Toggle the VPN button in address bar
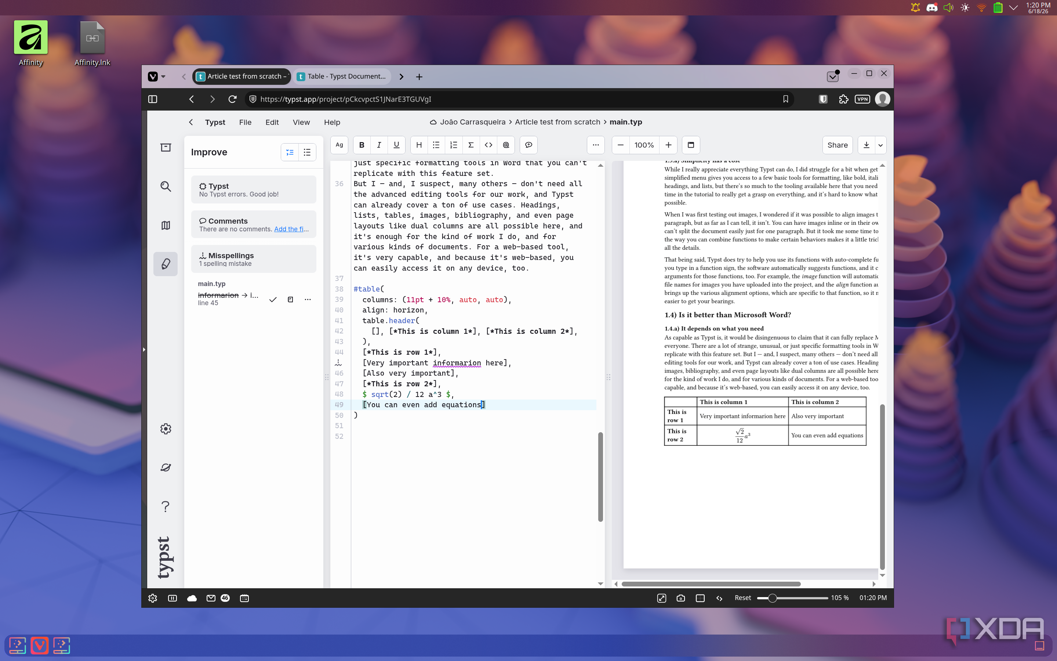The width and height of the screenshot is (1057, 661). pos(862,99)
